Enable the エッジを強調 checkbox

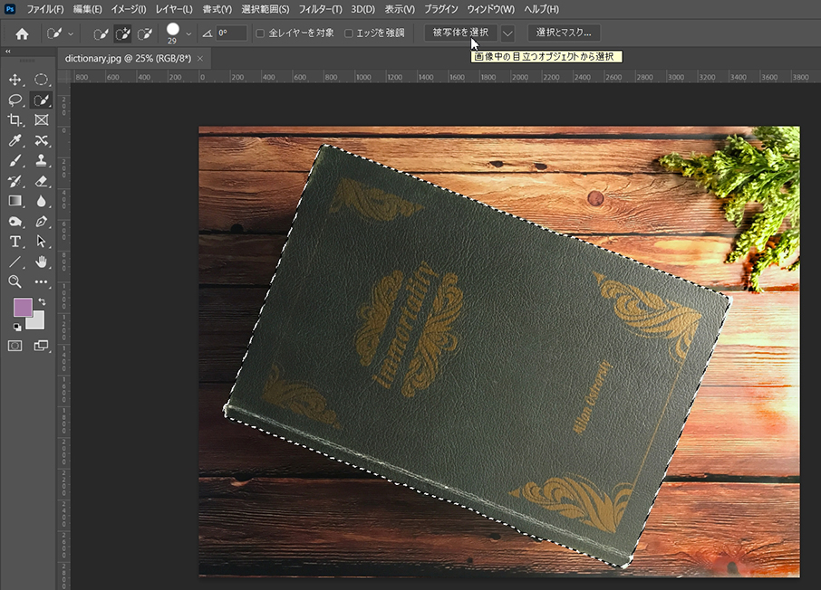(349, 33)
